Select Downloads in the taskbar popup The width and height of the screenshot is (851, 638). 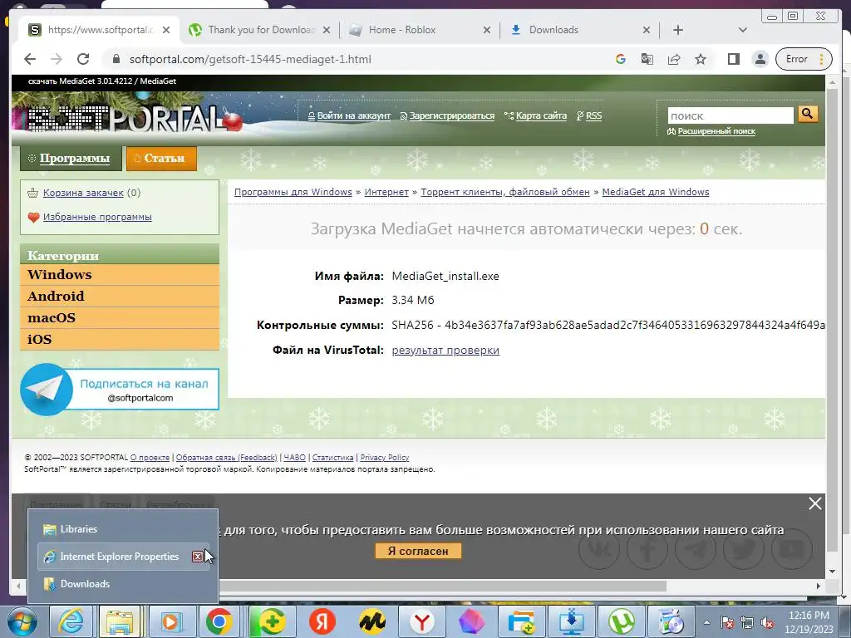pos(123,584)
